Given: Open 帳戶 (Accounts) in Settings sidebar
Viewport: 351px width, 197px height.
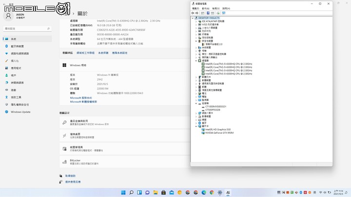Looking at the screenshot, I should pos(27,75).
